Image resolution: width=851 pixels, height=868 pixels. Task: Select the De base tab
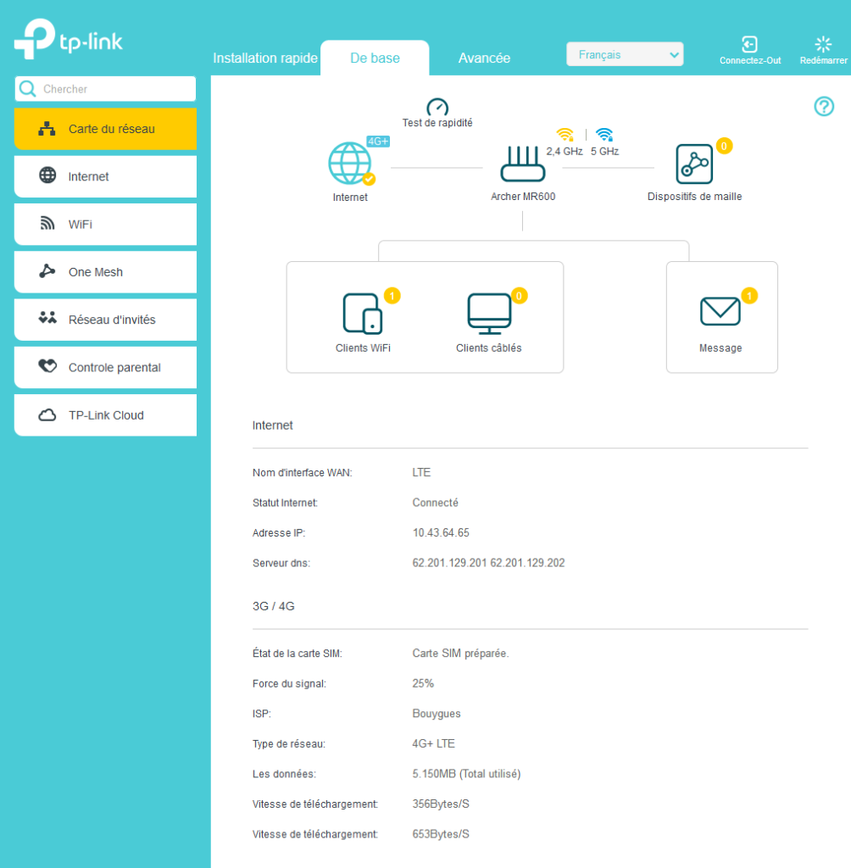[375, 58]
